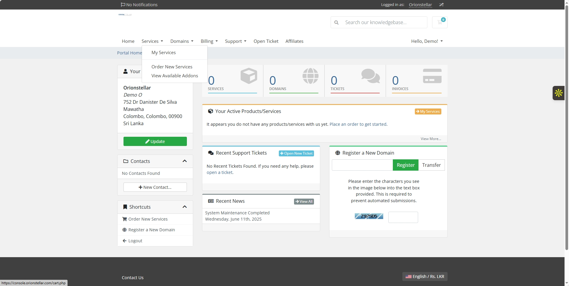Expand the Billing menu
This screenshot has width=569, height=286.
click(209, 41)
